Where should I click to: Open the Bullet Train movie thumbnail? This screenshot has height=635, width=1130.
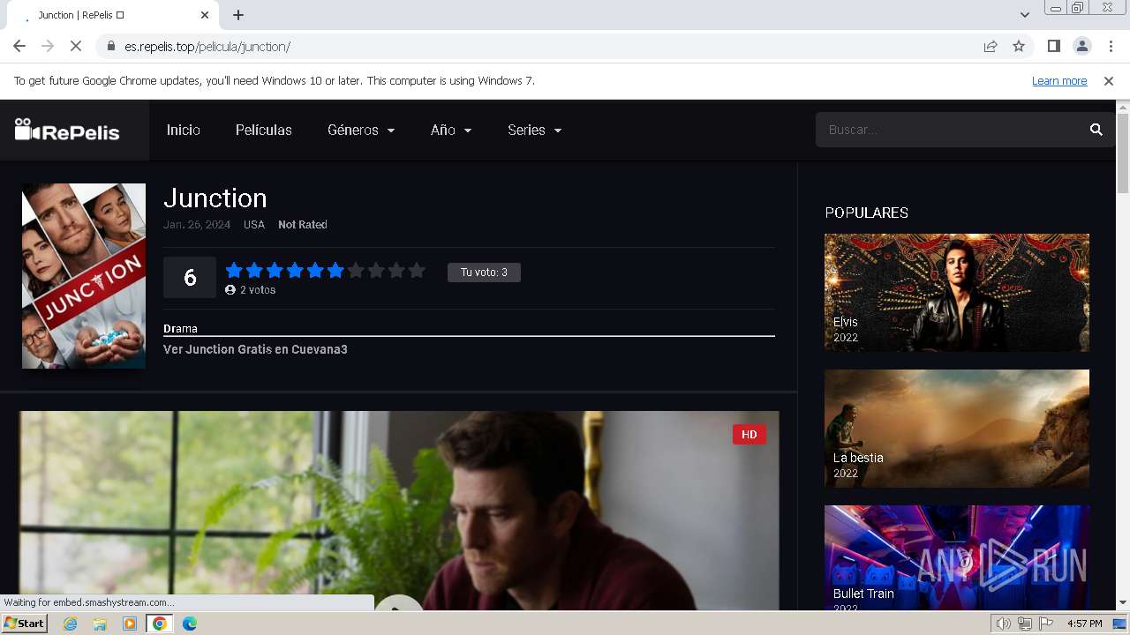pyautogui.click(x=957, y=557)
